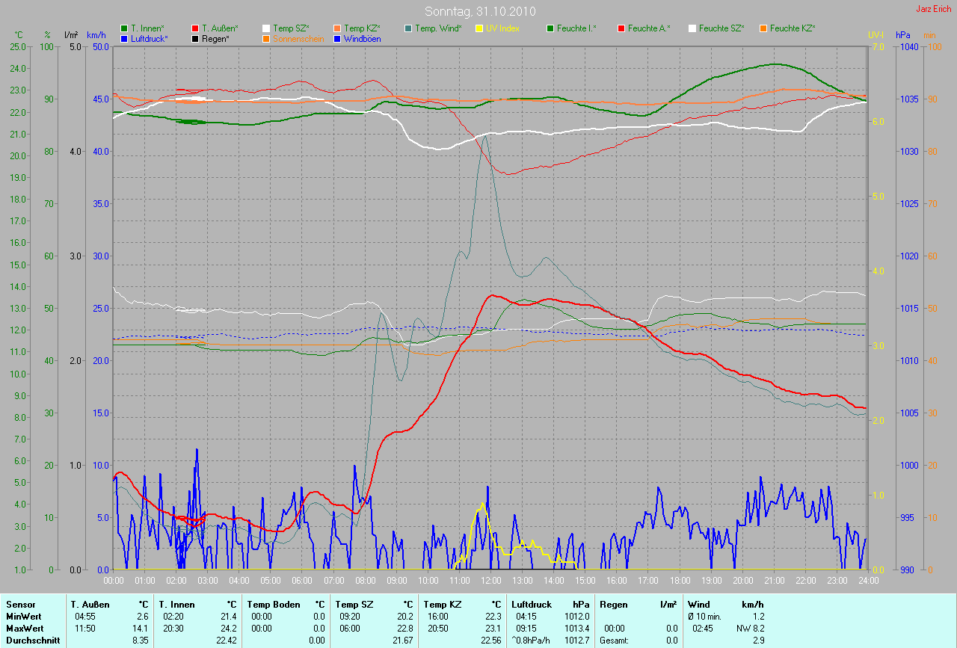Toggle the Feuchte A.* legend entry
Image resolution: width=957 pixels, height=648 pixels.
(648, 28)
